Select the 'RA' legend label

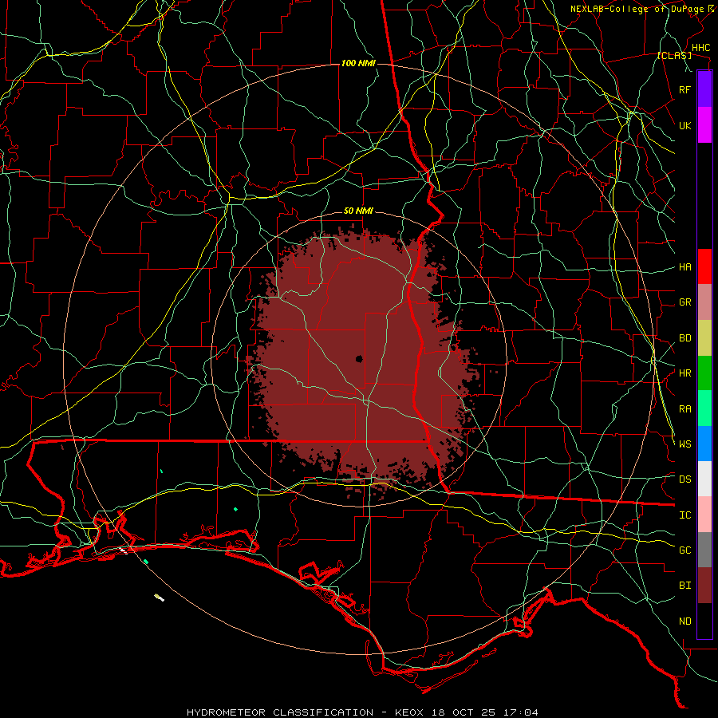pos(685,409)
